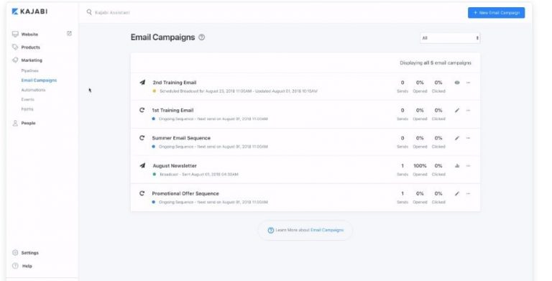Open Products in sidebar
Screen dimensions: 552x281
[31, 47]
